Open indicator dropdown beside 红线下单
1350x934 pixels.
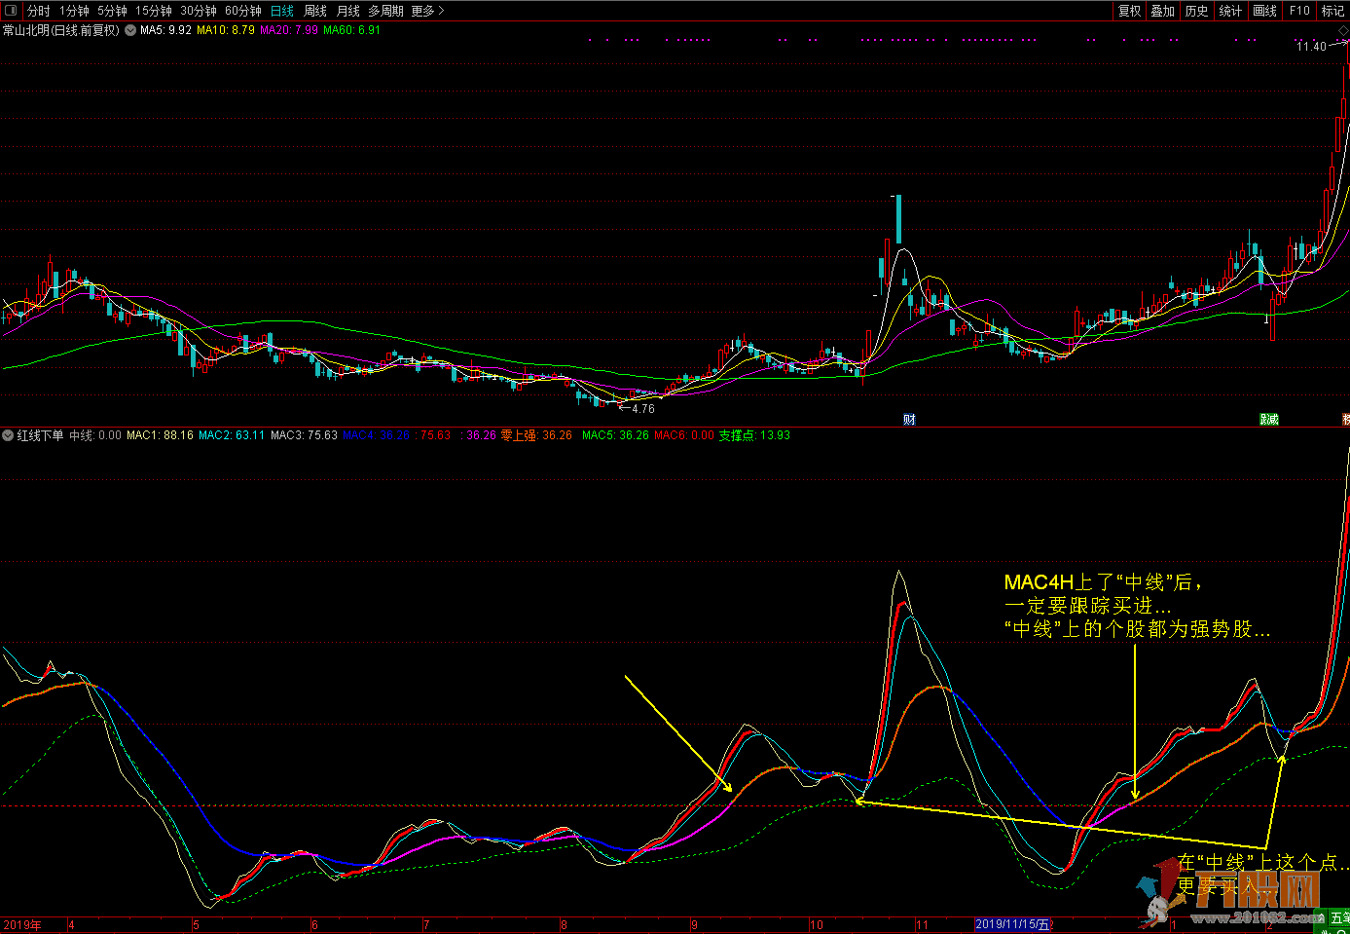point(9,435)
